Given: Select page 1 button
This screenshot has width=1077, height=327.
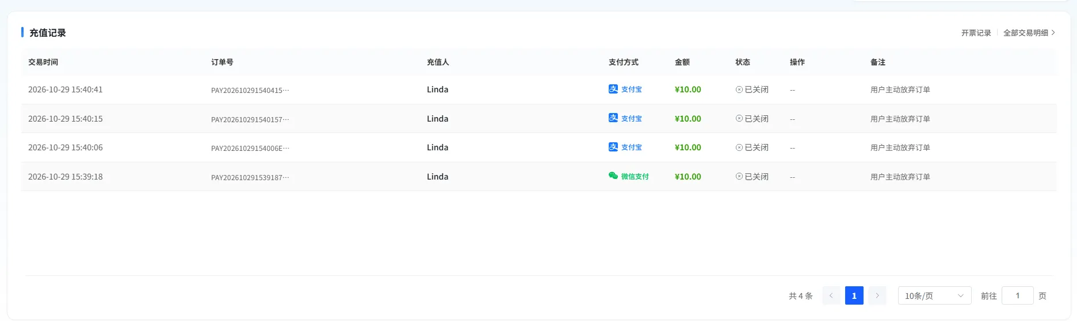Looking at the screenshot, I should click(854, 295).
